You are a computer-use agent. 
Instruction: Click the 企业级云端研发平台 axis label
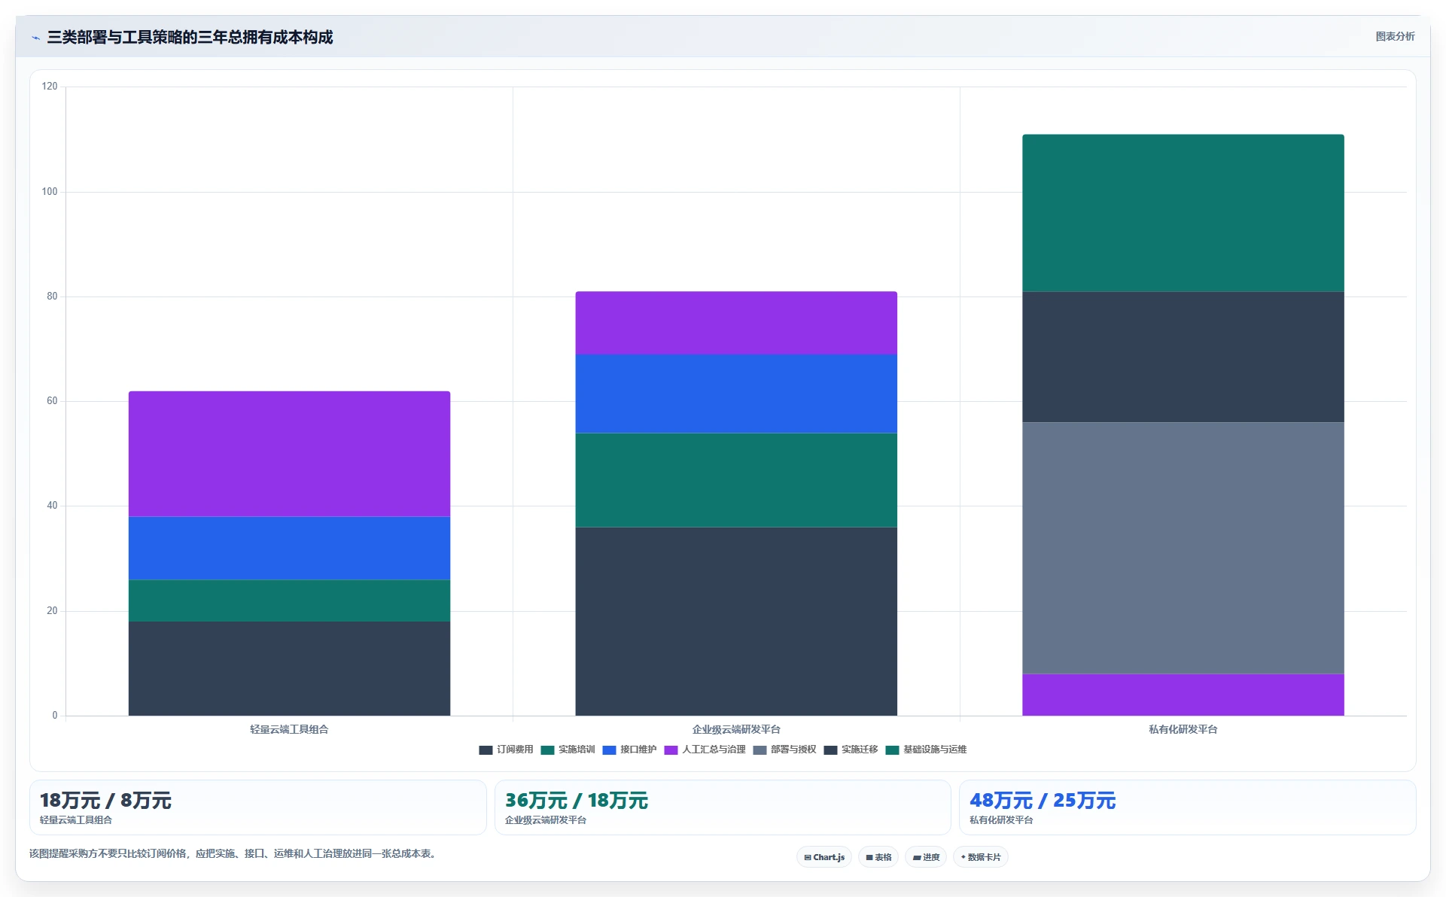(736, 730)
